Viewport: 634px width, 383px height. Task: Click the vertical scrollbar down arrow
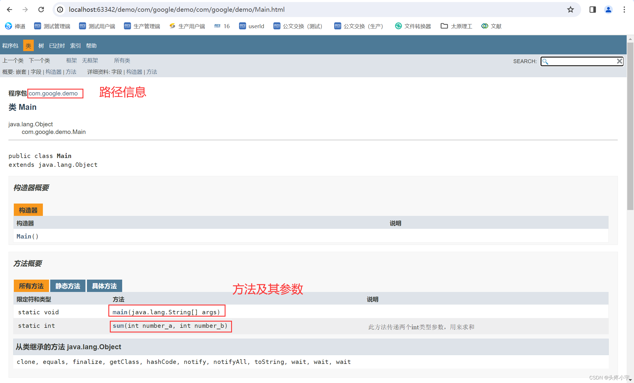630,380
